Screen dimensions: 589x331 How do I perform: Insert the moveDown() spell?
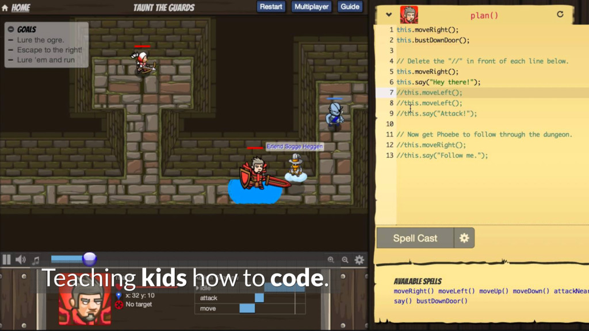point(531,291)
